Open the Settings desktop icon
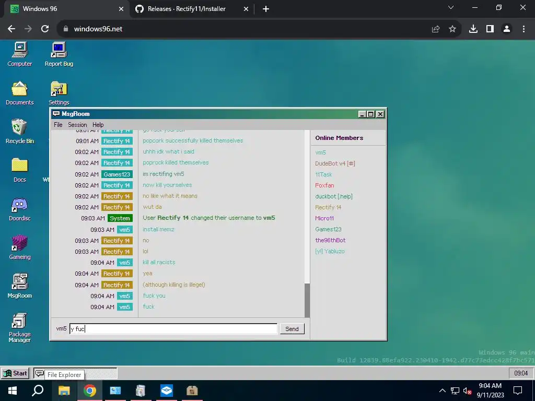The width and height of the screenshot is (535, 401). (x=59, y=93)
